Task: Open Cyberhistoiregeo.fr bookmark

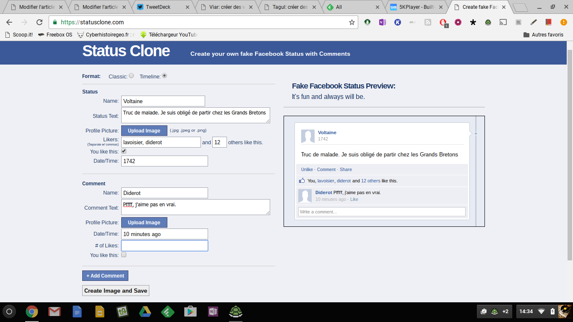Action: (x=106, y=35)
